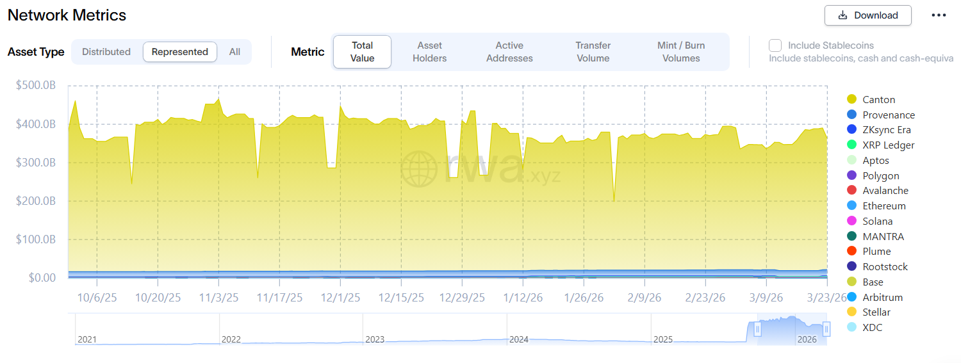Click the Solana pink legend dot
The image size is (961, 363).
pyautogui.click(x=851, y=221)
